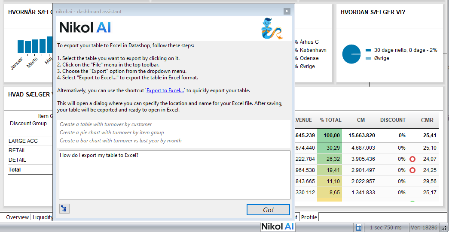449x232 pixels.
Task: Select the '11,10' percent total cell
Action: pyautogui.click(x=330, y=181)
